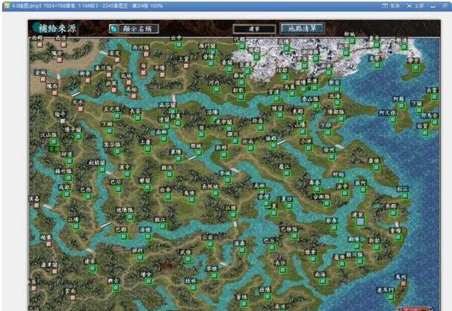Click the 雲南 city marker
452x311 pixels.
tap(73, 298)
